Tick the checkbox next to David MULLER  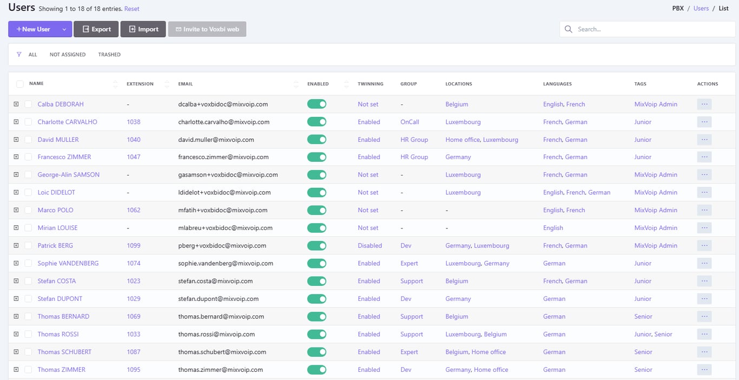28,140
